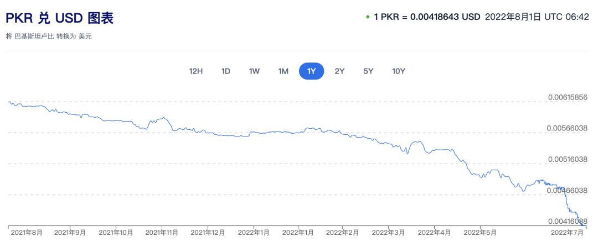598x247 pixels.
Task: Choose the 1W time period
Action: click(x=254, y=71)
